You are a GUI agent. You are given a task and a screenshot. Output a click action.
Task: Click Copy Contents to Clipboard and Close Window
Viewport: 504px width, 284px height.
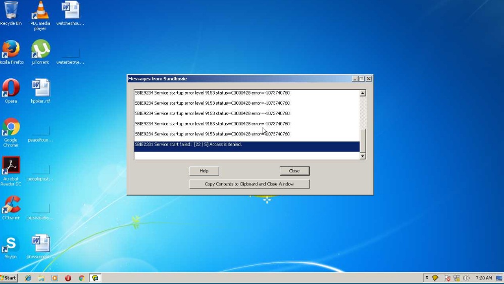point(249,184)
